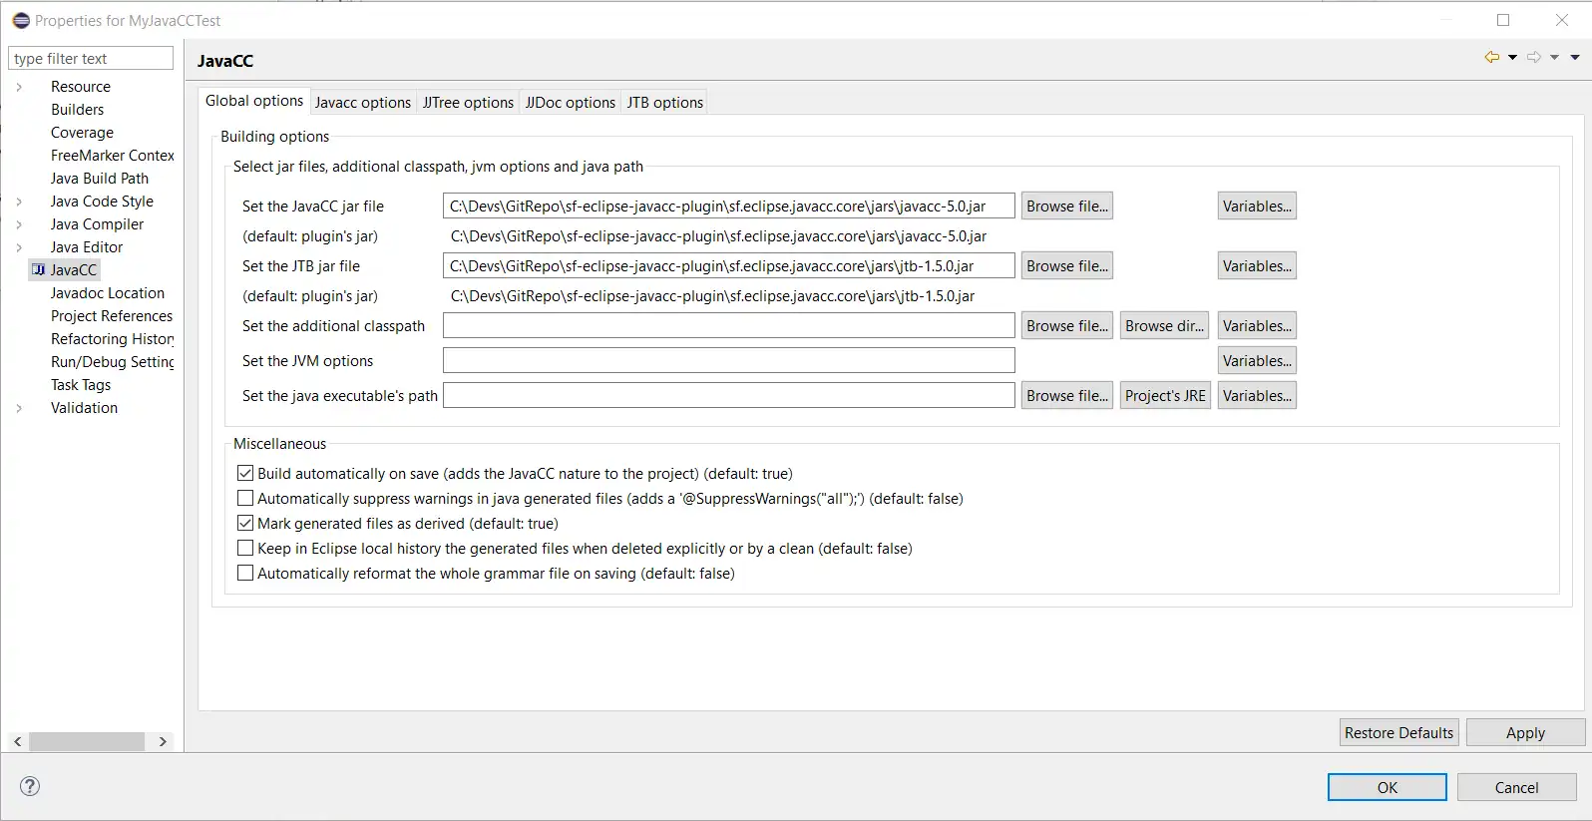Open the JTB options tab
Image resolution: width=1592 pixels, height=821 pixels.
click(x=664, y=103)
